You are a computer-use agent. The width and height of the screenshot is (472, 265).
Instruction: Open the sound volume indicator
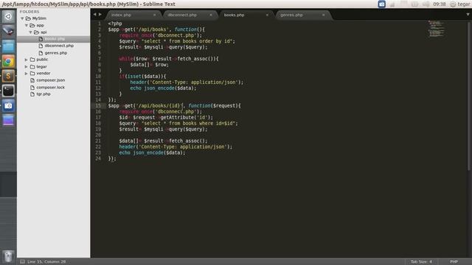click(426, 4)
